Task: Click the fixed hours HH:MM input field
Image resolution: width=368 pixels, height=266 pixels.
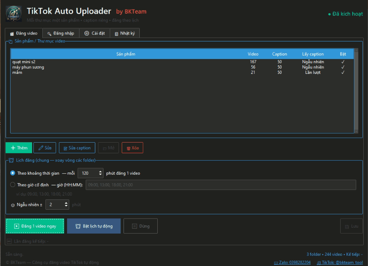Action: (x=221, y=185)
